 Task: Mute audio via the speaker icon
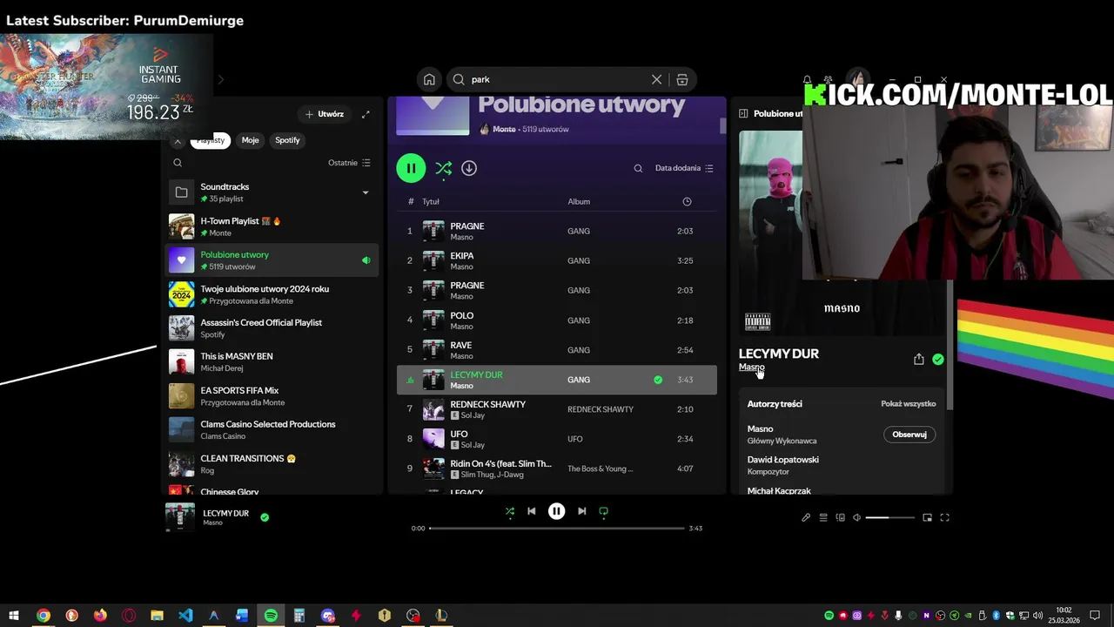click(x=856, y=517)
